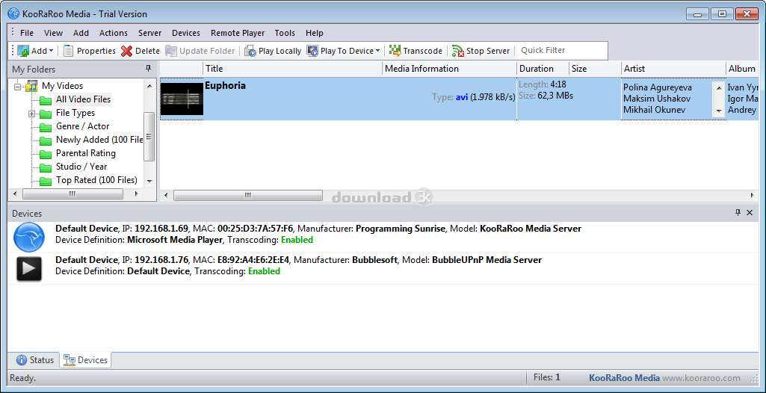Click Play Locally in toolbar

point(273,51)
